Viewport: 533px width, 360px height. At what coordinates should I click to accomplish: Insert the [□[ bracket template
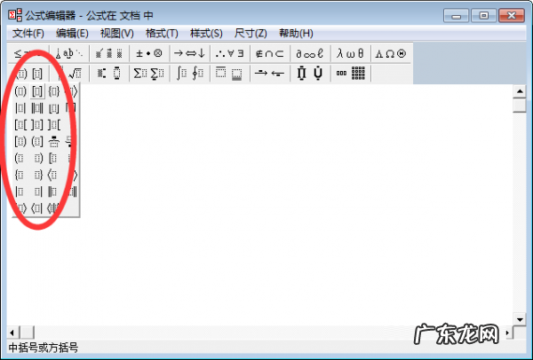20,125
